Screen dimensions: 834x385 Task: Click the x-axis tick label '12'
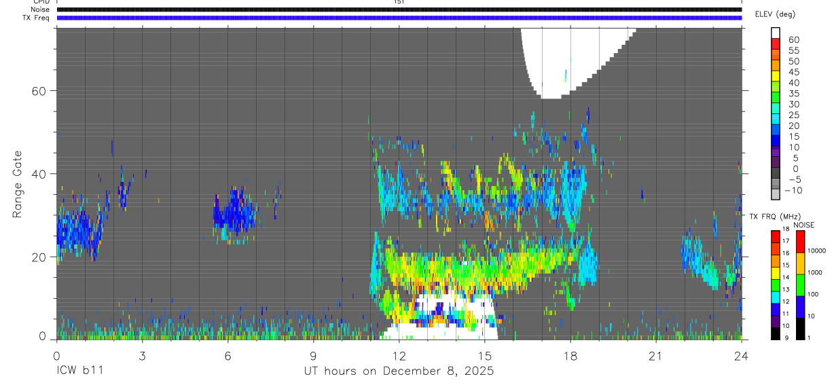399,355
